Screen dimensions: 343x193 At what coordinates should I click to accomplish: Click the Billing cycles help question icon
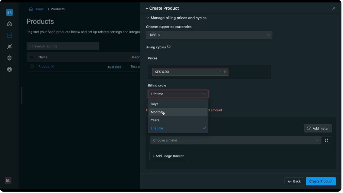[169, 47]
